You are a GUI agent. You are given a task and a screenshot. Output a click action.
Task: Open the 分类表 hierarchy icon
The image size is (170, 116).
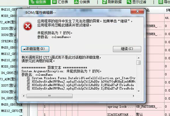76,2
